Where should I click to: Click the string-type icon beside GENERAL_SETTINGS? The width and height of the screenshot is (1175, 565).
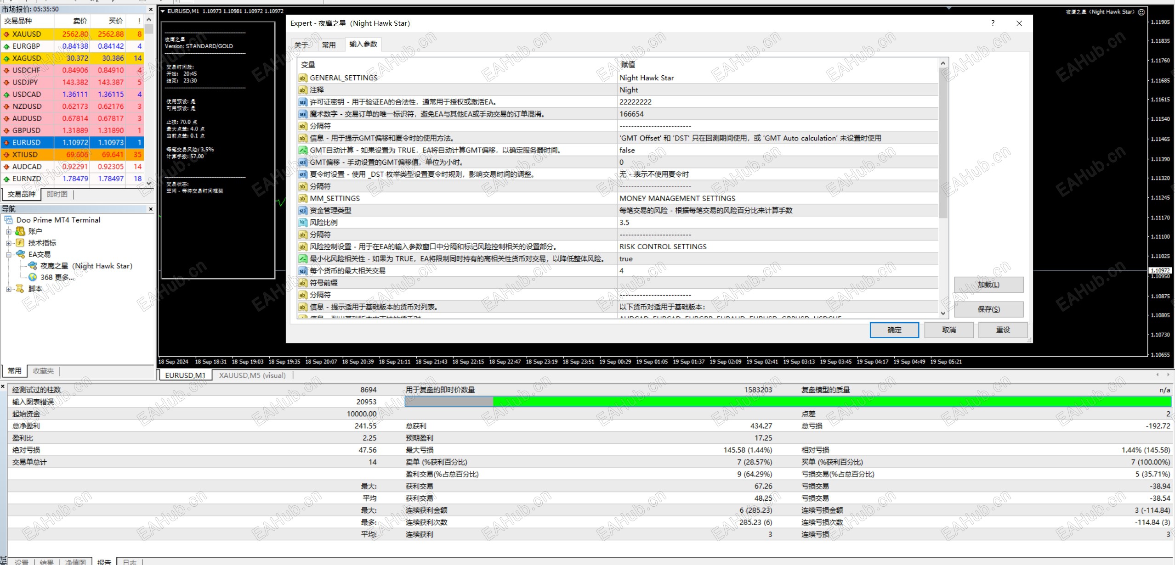[x=303, y=78]
